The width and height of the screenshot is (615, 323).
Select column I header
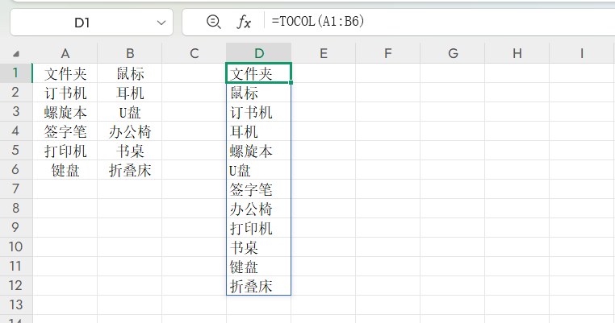[x=582, y=53]
